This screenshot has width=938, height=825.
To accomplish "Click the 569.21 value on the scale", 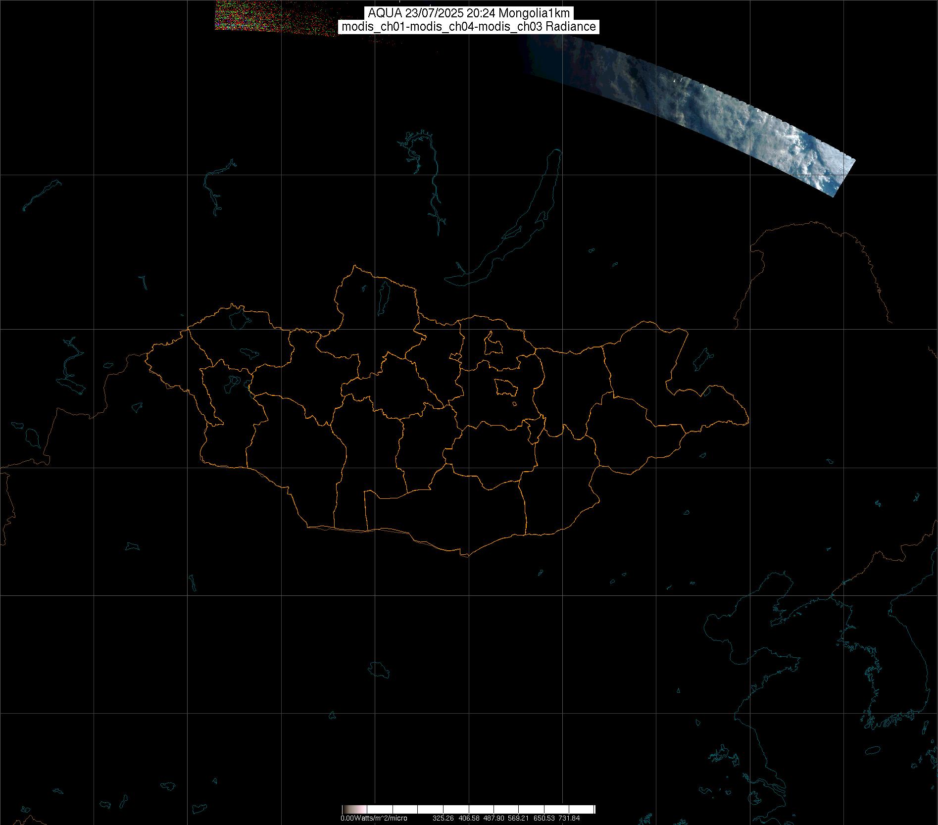I will (x=519, y=818).
